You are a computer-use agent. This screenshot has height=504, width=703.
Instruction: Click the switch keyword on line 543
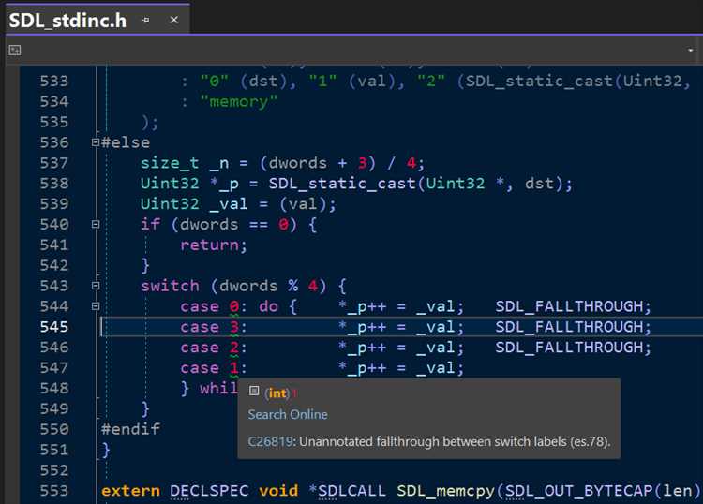170,286
